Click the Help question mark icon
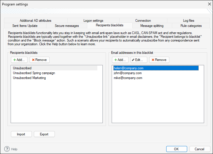 (7, 149)
